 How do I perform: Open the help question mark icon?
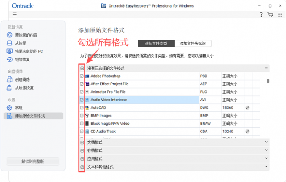pyautogui.click(x=261, y=15)
